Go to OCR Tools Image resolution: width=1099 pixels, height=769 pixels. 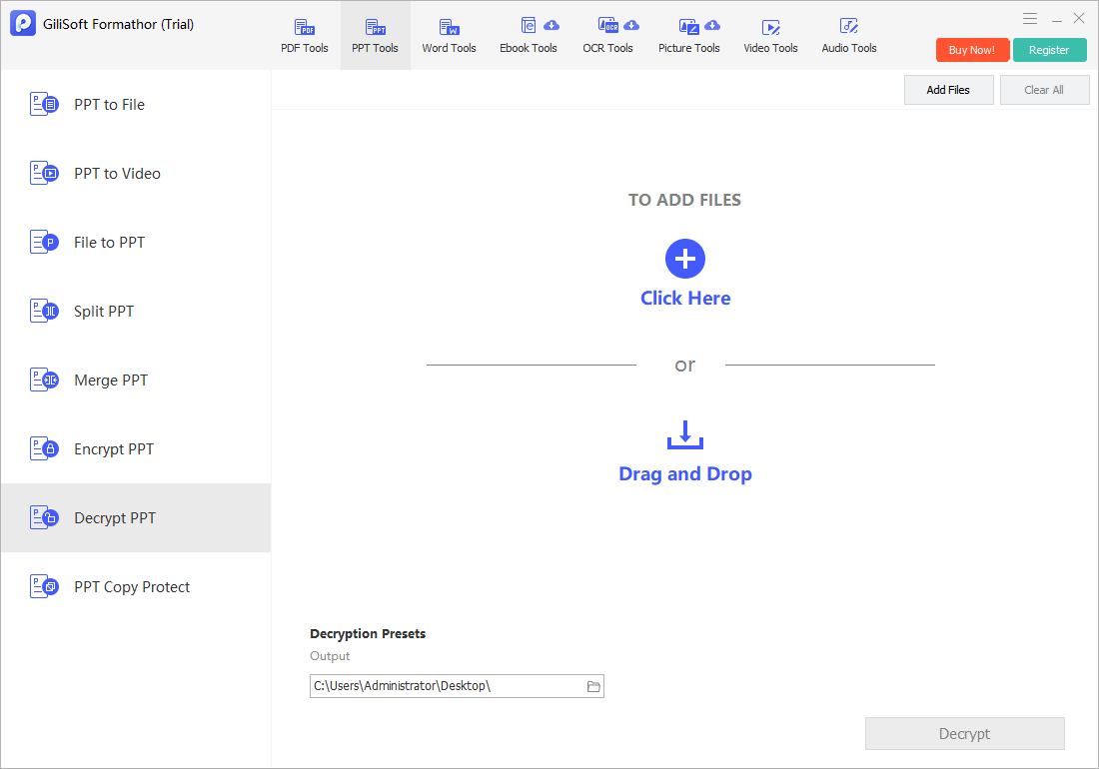tap(607, 36)
